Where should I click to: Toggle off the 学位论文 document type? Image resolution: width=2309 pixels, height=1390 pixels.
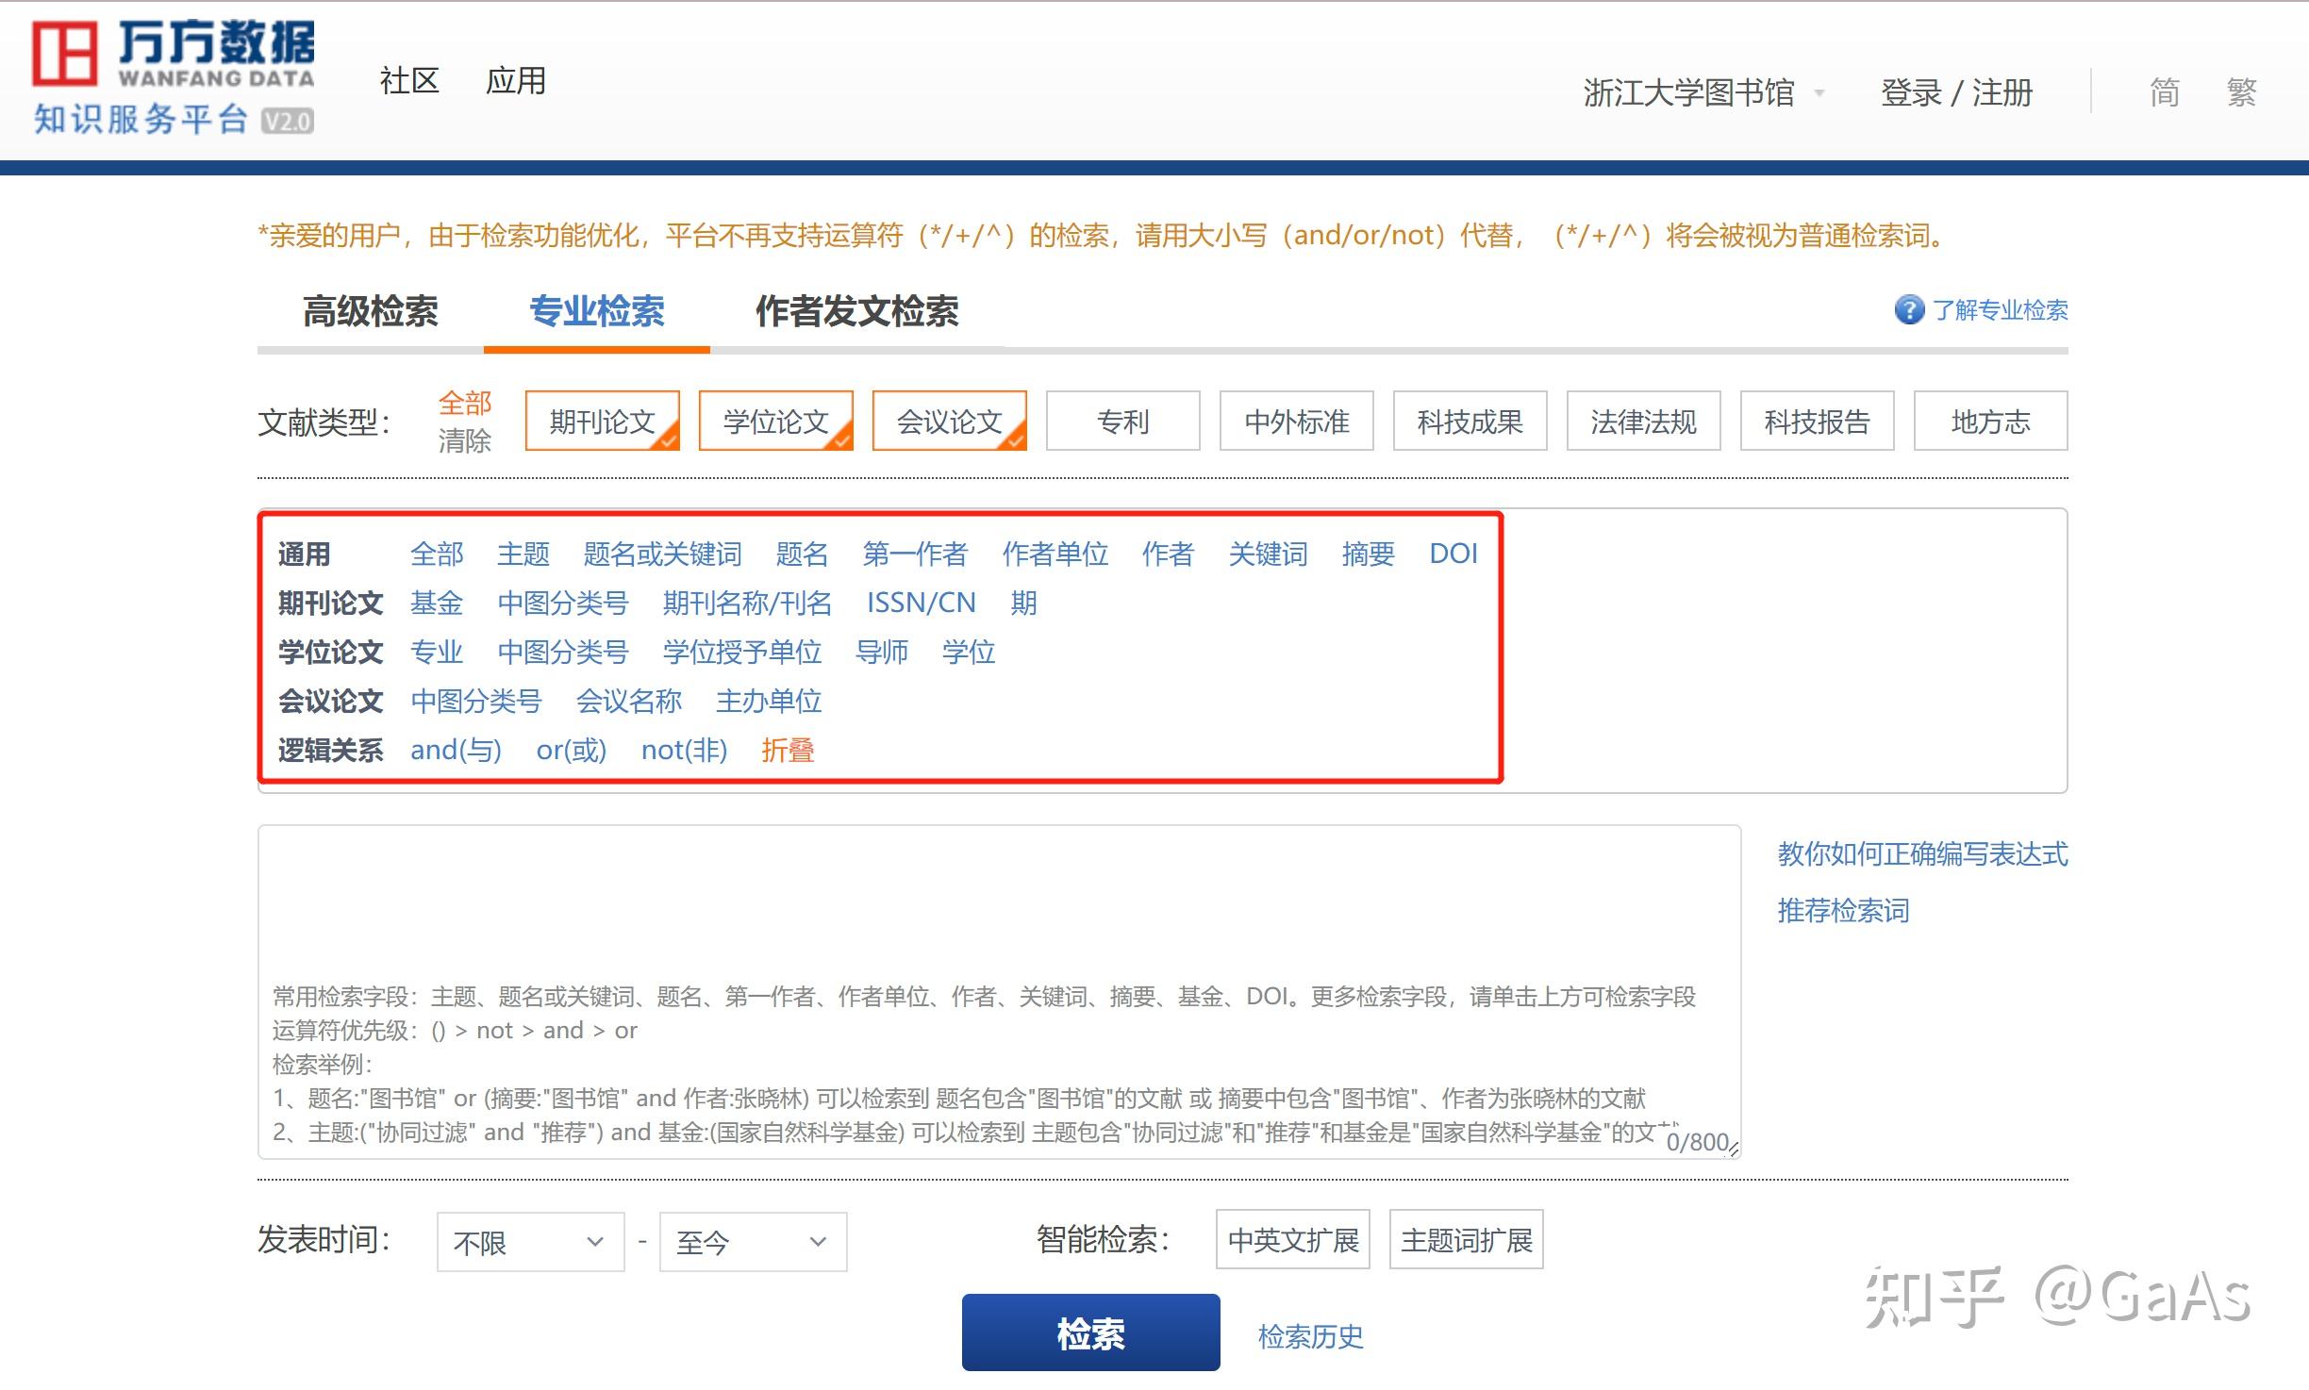coord(774,422)
